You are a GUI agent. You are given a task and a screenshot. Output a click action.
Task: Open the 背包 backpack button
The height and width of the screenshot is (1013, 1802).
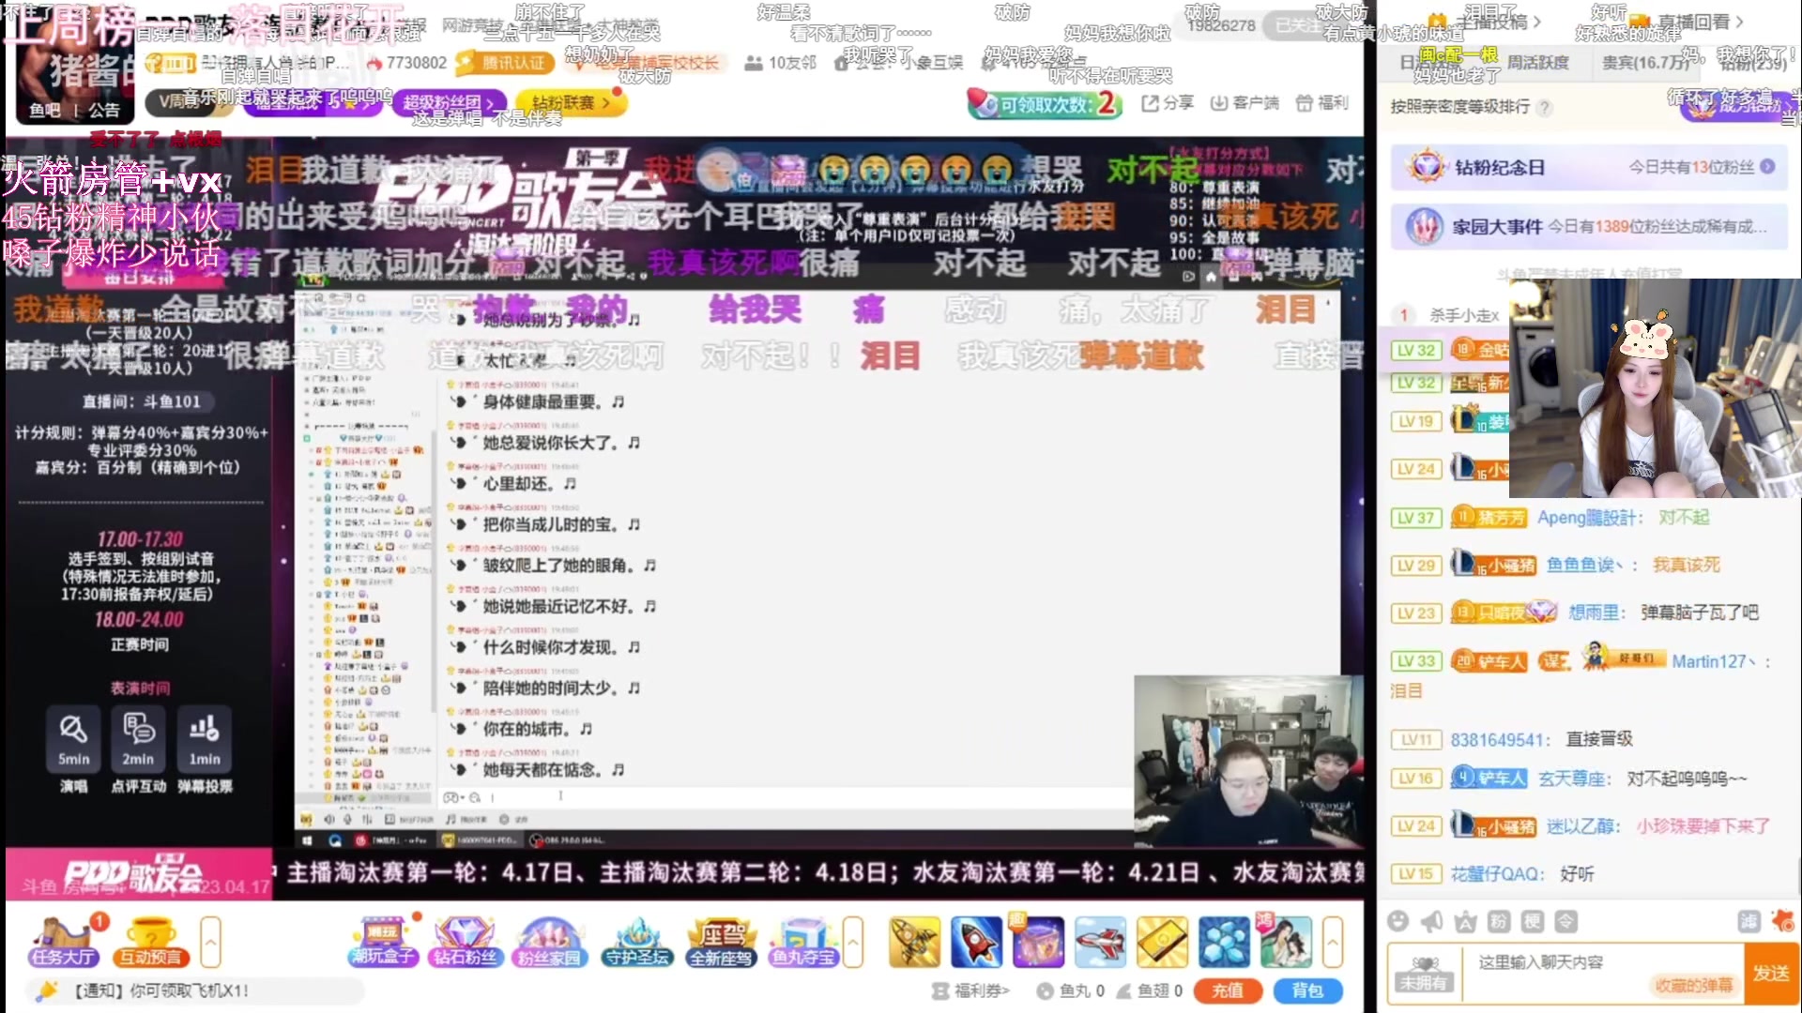[1307, 990]
